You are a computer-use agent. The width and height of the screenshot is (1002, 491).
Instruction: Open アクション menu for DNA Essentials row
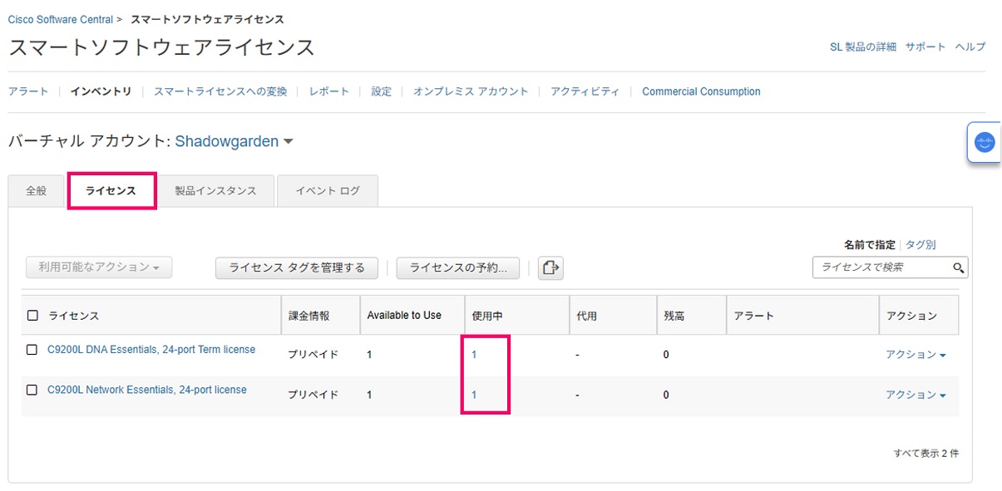pyautogui.click(x=916, y=355)
